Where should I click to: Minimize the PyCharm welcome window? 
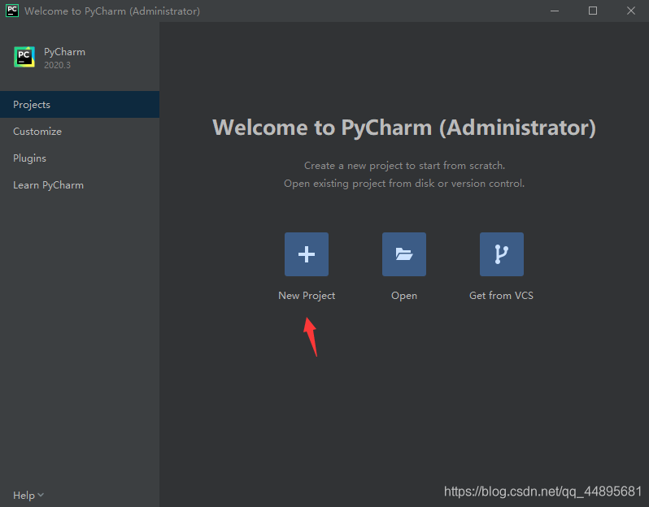(555, 11)
